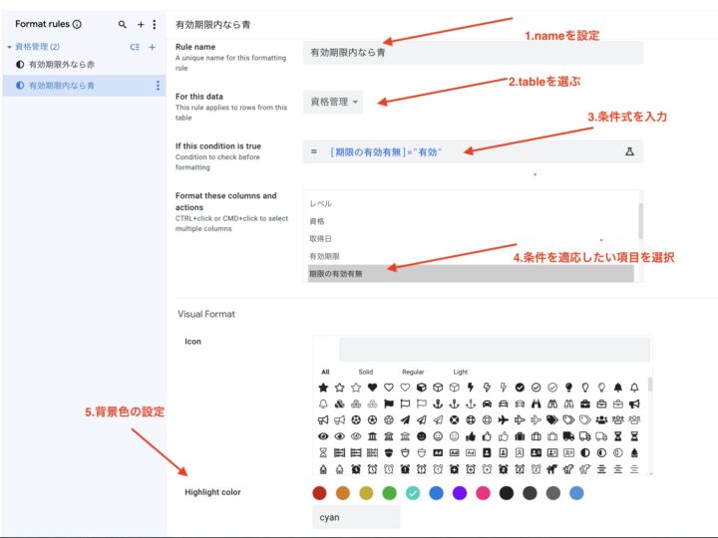718x538 pixels.
Task: Click the plus icon beside Format rules search
Action: pos(141,24)
